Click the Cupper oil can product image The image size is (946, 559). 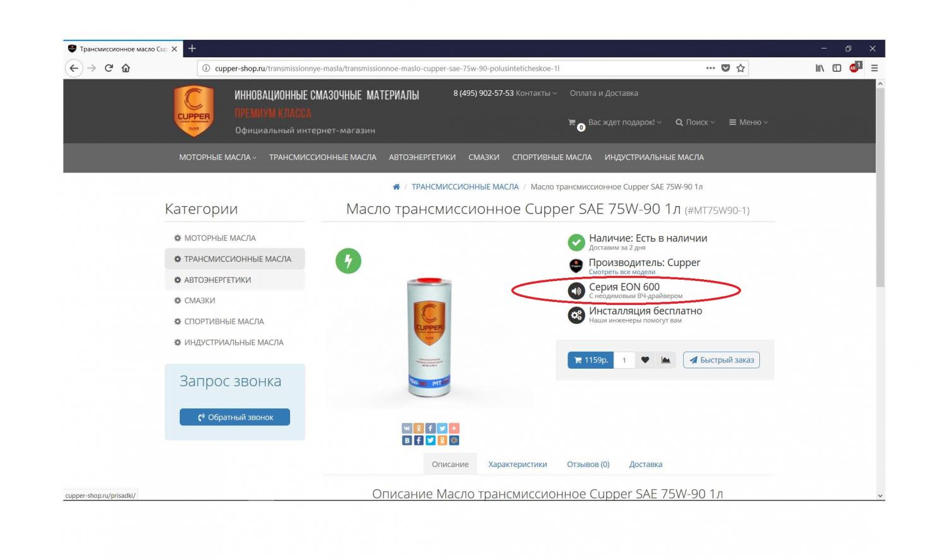tap(429, 338)
